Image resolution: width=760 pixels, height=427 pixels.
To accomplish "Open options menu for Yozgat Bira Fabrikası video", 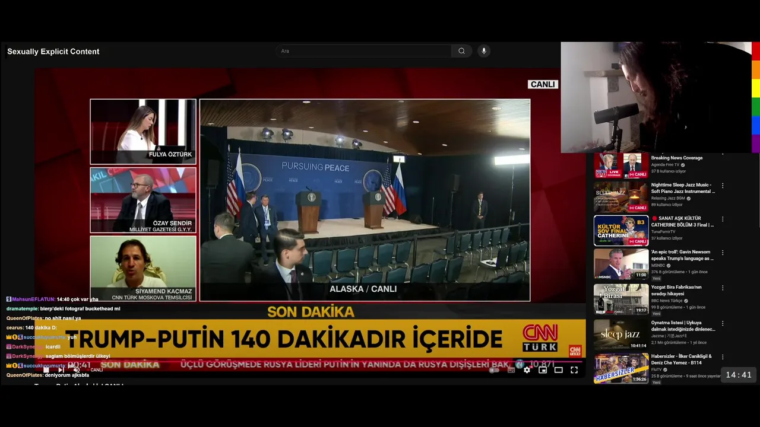I will (x=723, y=288).
